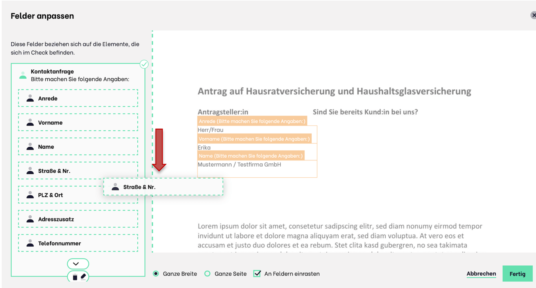Expand more fields with the chevron down
Image resolution: width=536 pixels, height=288 pixels.
(78, 264)
